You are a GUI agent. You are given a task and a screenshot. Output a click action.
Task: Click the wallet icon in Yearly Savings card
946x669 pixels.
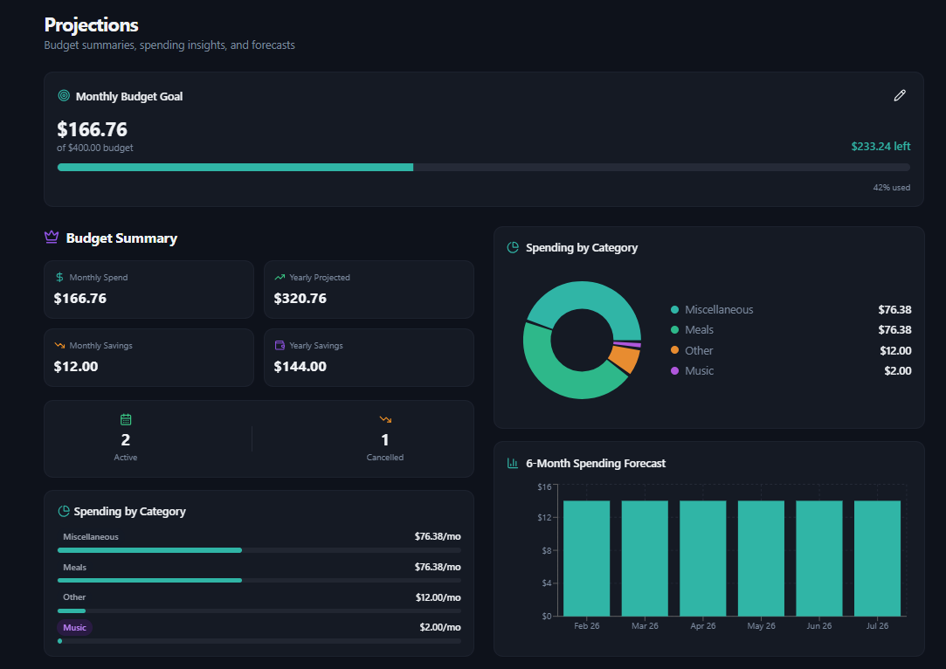[x=280, y=346]
